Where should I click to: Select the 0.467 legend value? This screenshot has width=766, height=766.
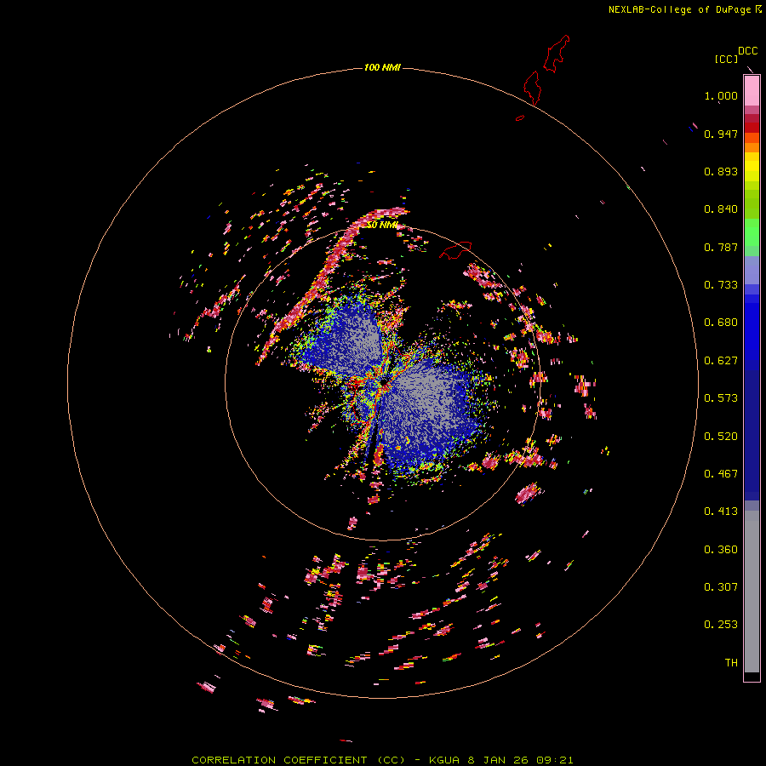[x=721, y=474]
